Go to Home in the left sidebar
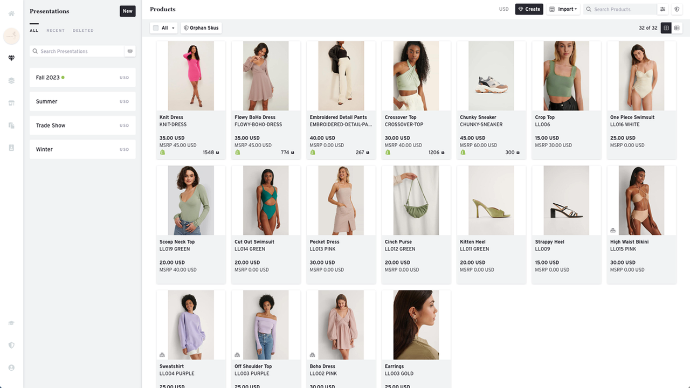The width and height of the screenshot is (690, 388). 11,13
